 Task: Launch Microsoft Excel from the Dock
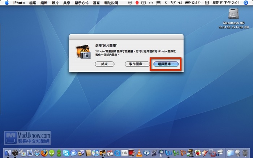pos(176,153)
